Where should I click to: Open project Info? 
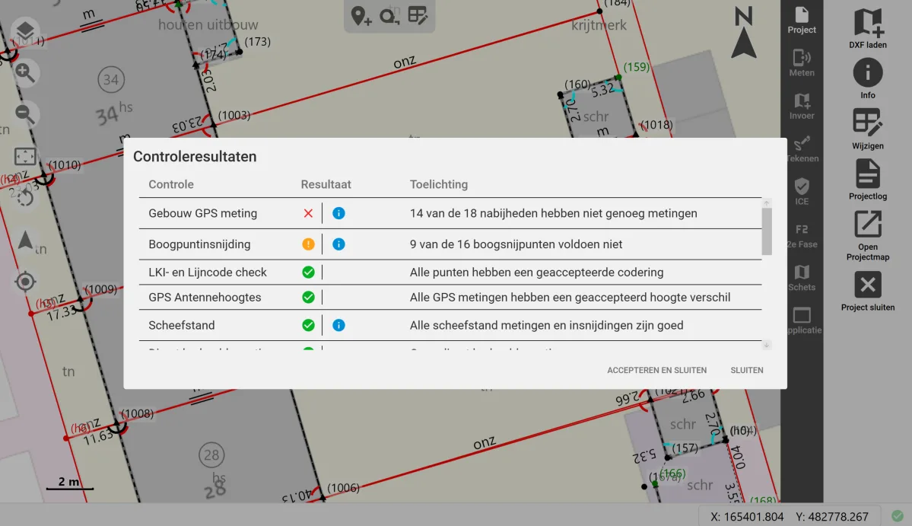pos(868,78)
